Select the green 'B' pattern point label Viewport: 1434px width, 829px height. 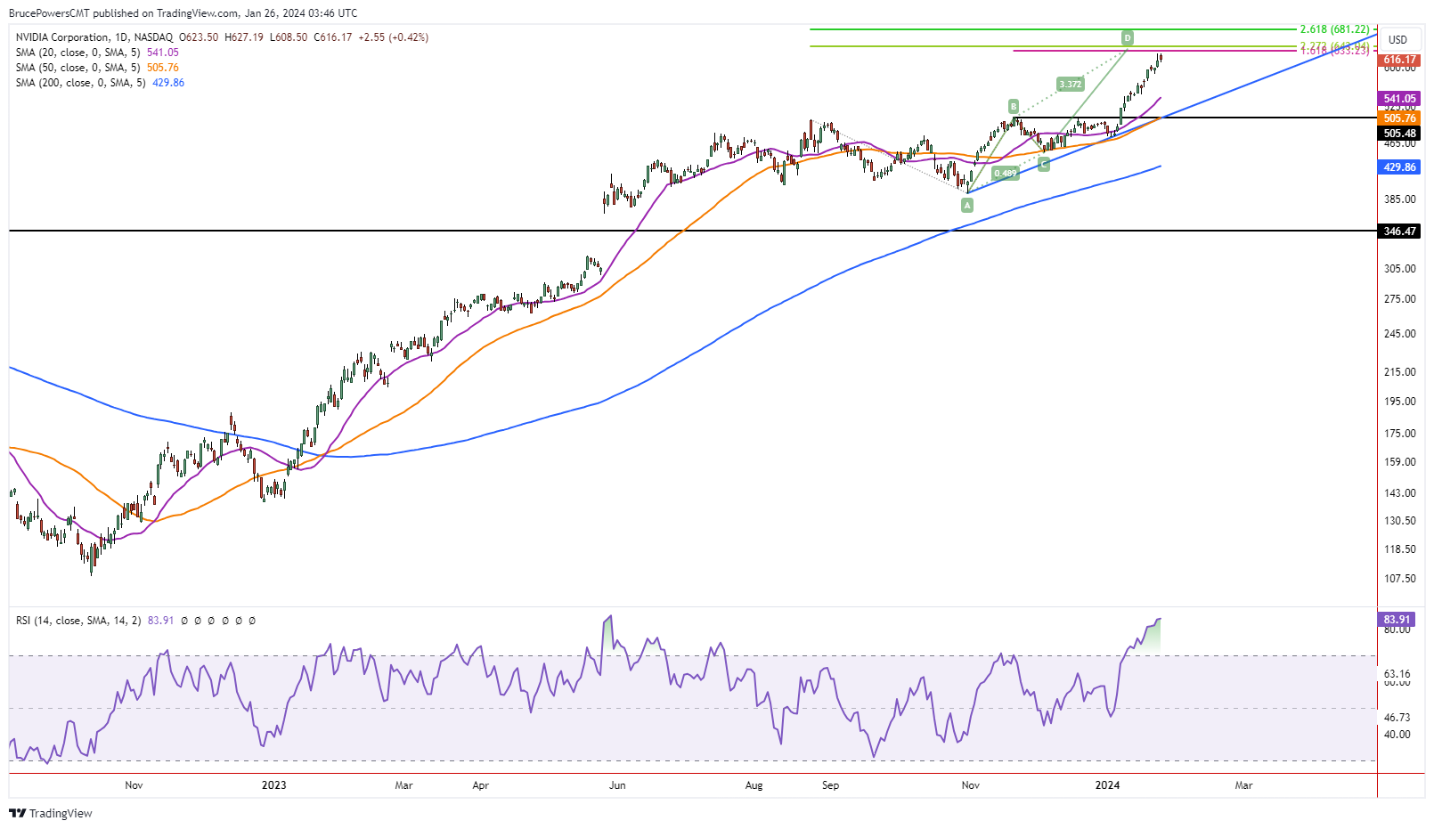[x=1014, y=106]
